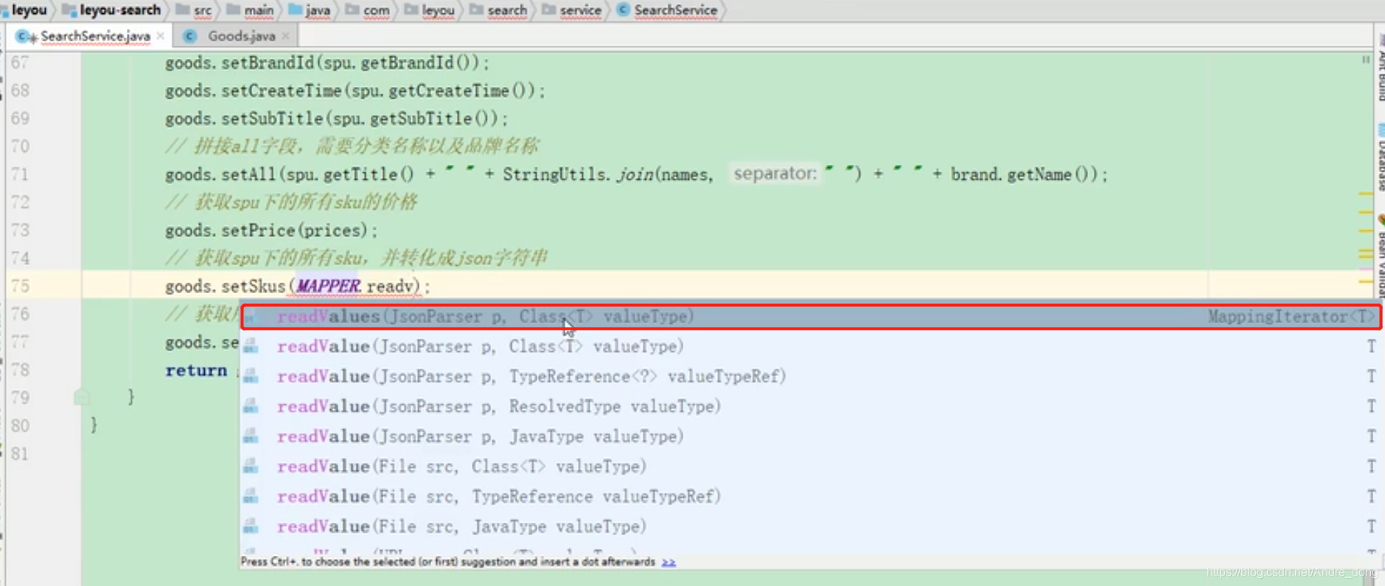Place cursor in goods.setAll line
This screenshot has height=586, width=1385.
(635, 175)
